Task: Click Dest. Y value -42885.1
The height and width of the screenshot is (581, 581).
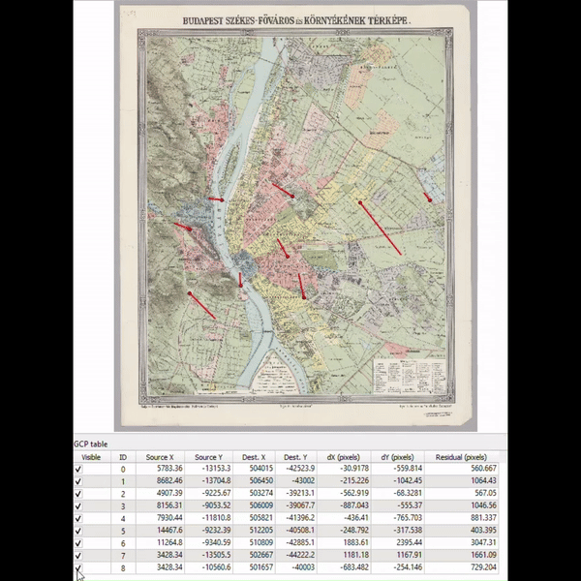Action: point(300,542)
